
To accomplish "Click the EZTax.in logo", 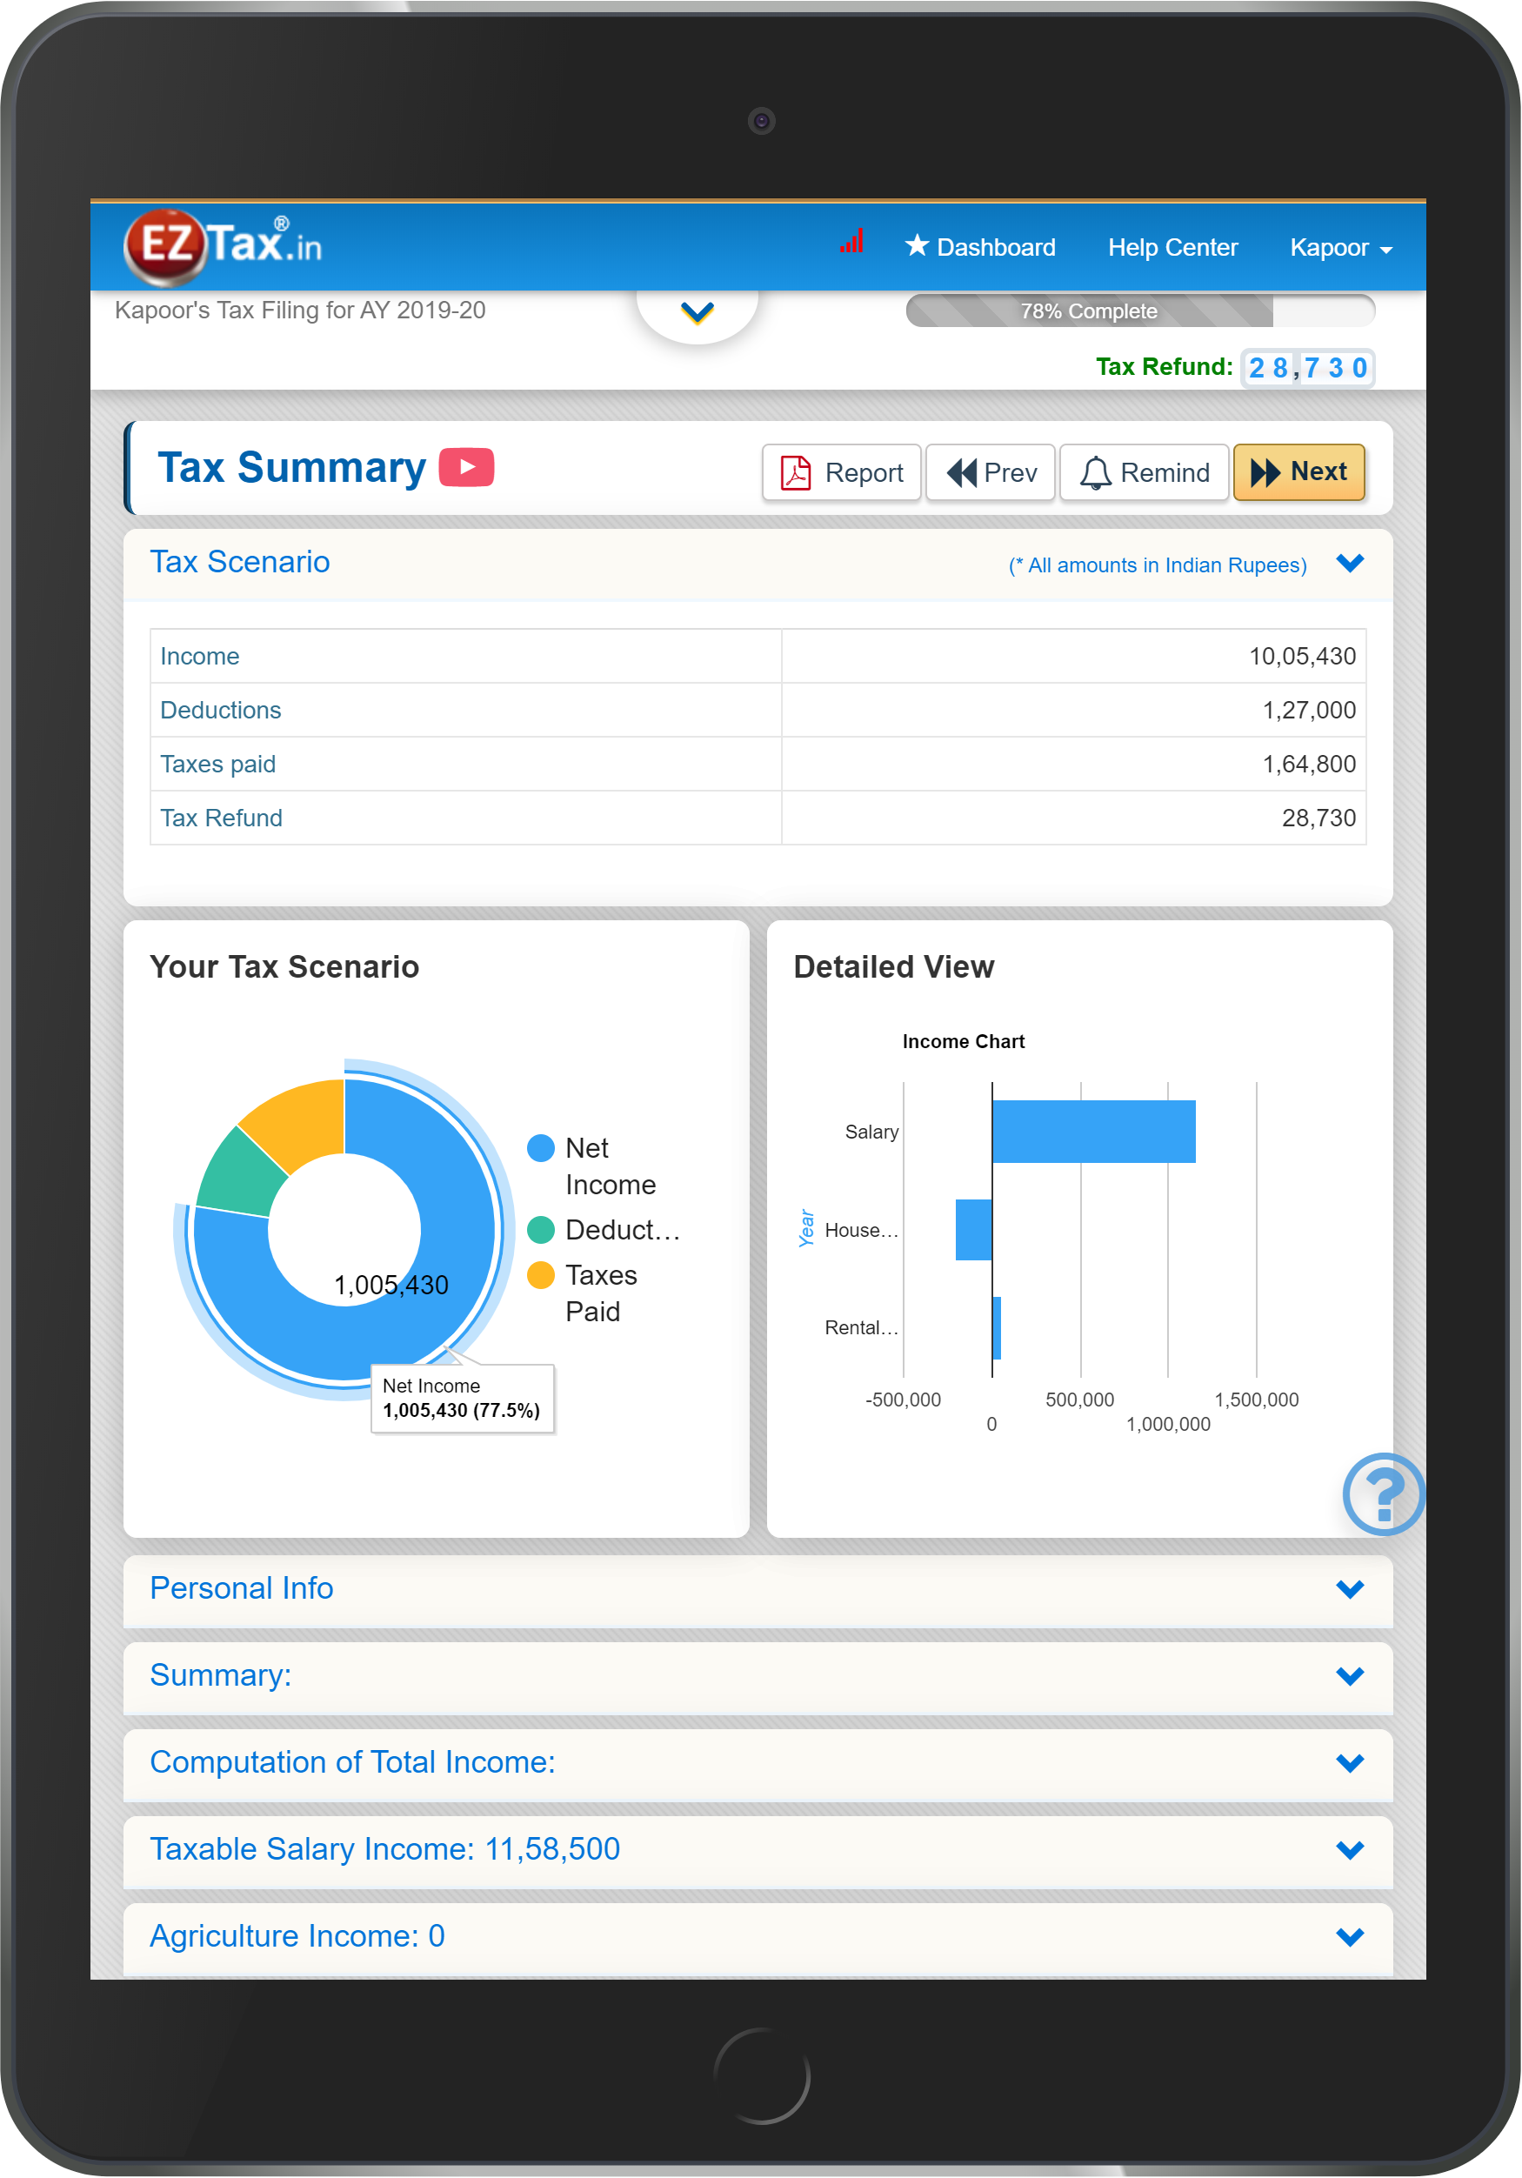I will click(224, 247).
